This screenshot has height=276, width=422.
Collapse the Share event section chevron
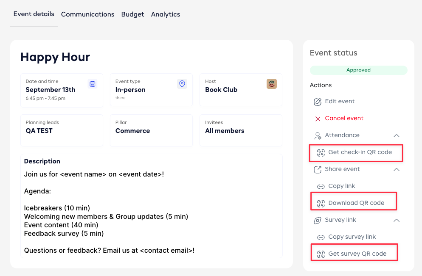[x=397, y=169]
